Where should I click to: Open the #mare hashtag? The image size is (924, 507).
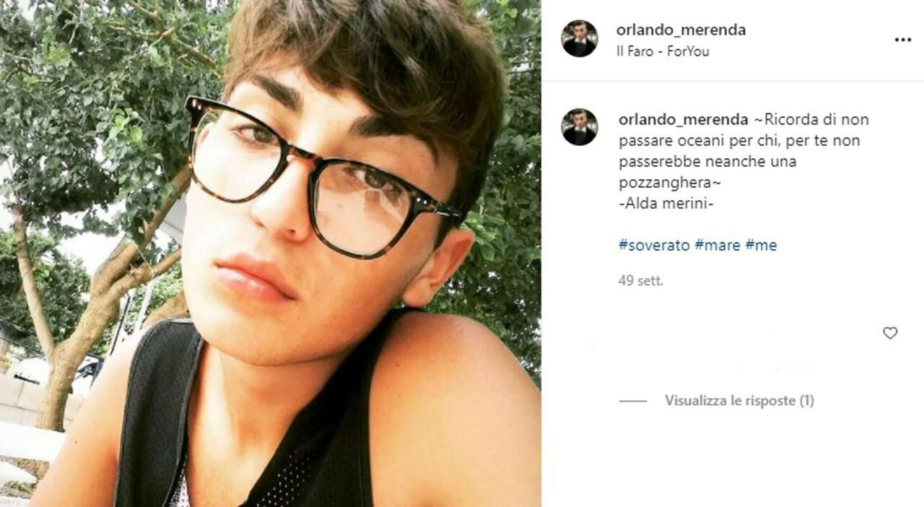pyautogui.click(x=718, y=246)
